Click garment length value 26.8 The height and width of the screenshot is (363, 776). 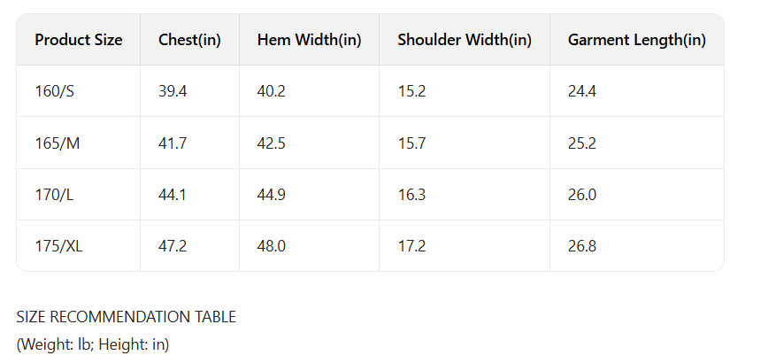click(582, 246)
